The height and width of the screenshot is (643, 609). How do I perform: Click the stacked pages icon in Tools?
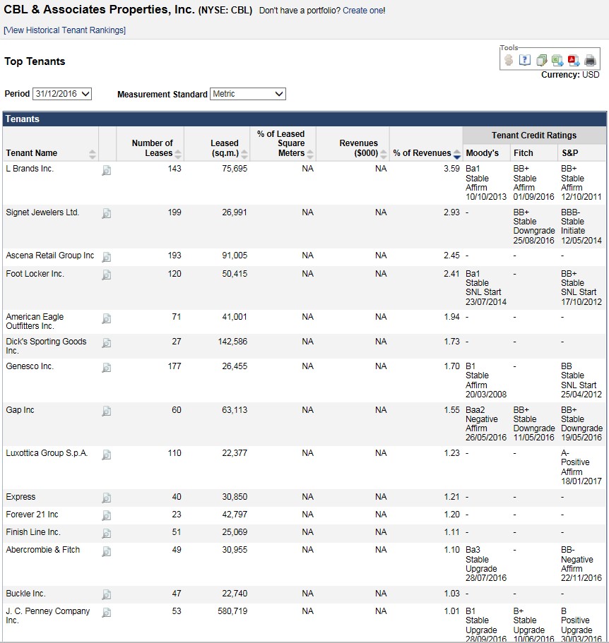(541, 61)
